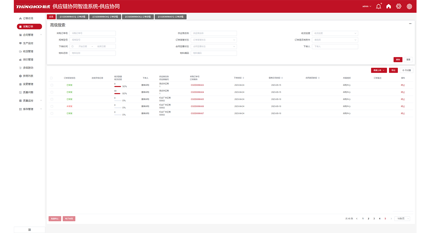Image resolution: width=430 pixels, height=233 pixels.
Task: Open order link CGDD0090435
Action: [x=197, y=99]
